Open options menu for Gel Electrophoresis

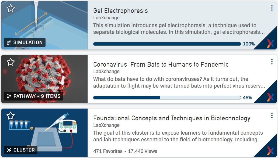click(272, 8)
